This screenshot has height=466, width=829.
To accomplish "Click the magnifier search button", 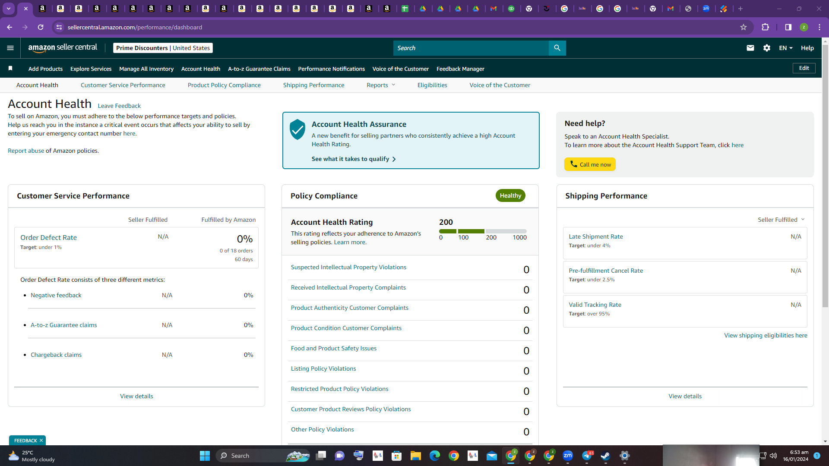I will 557,48.
